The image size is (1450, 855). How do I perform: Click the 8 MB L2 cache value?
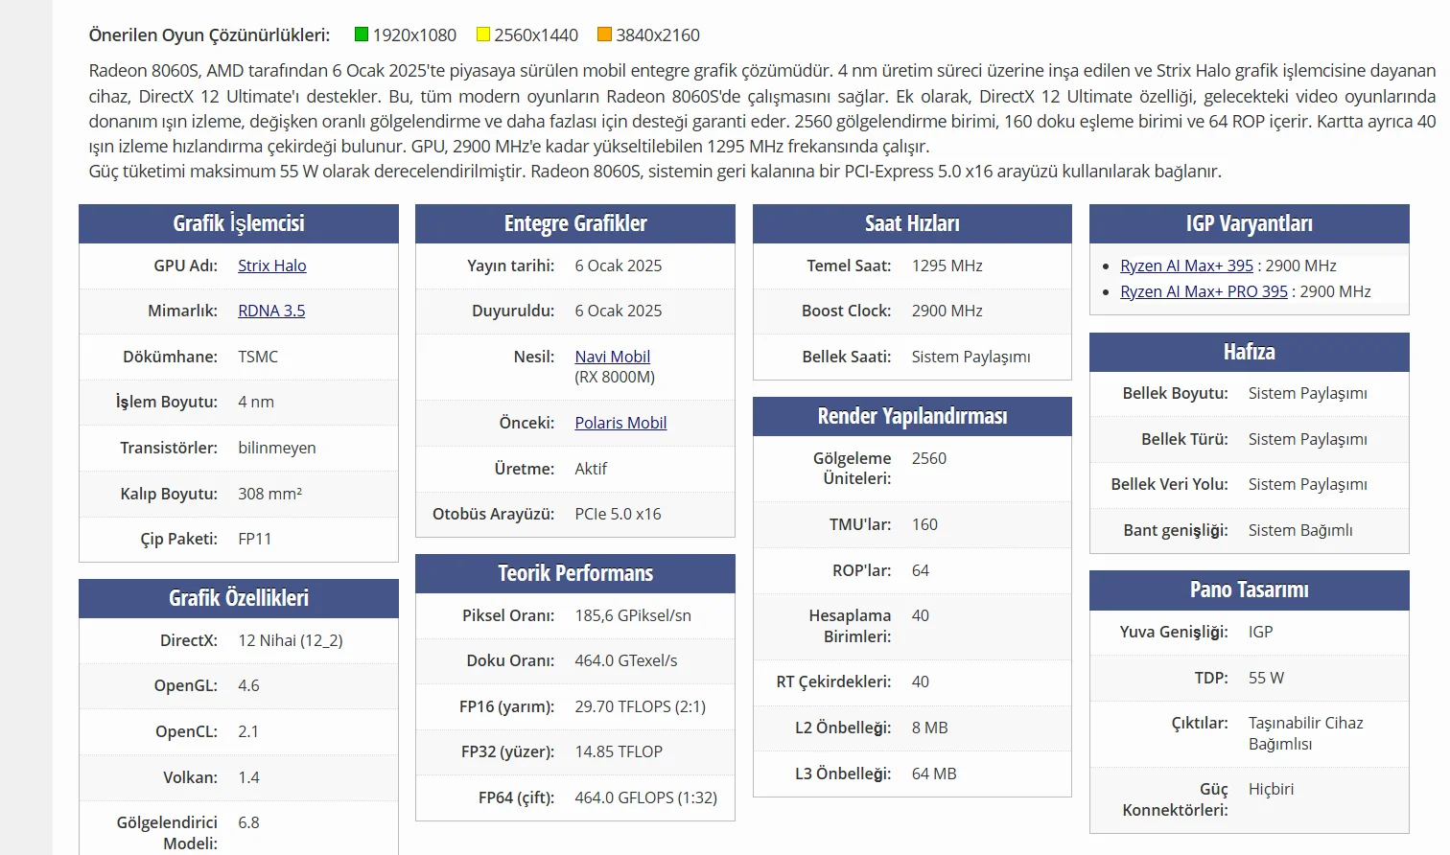click(x=930, y=728)
